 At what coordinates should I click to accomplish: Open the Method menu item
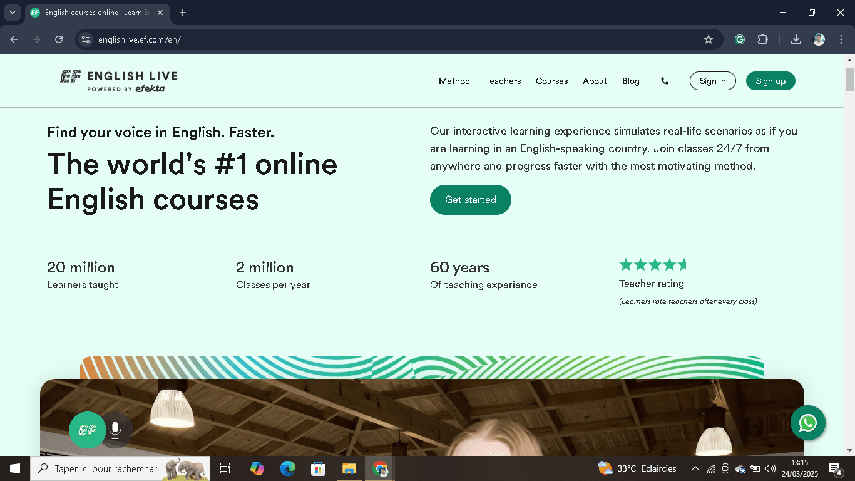tap(454, 81)
